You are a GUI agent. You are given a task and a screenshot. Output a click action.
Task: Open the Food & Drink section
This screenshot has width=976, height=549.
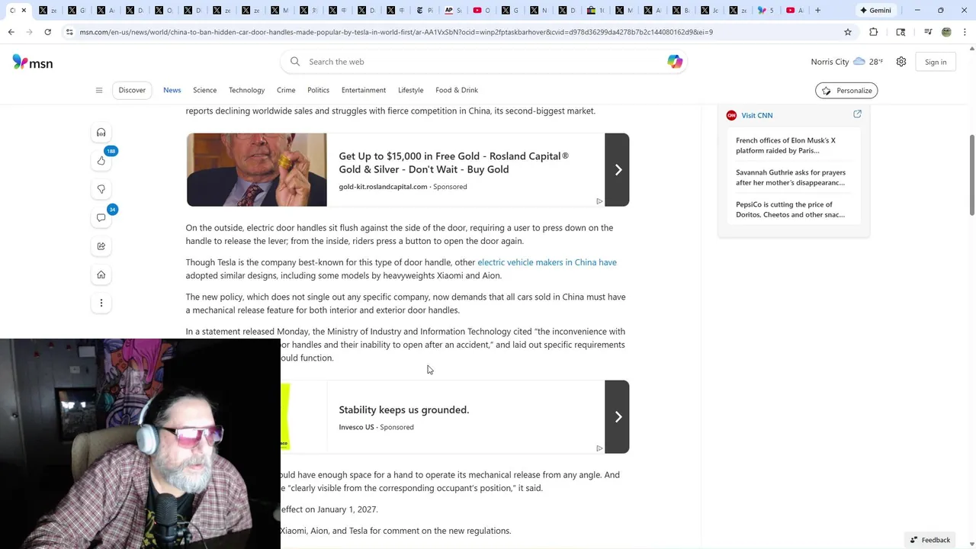coord(457,90)
